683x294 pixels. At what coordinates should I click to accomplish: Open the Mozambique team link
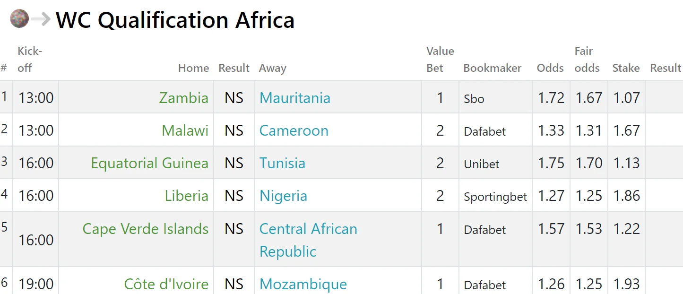pyautogui.click(x=303, y=284)
